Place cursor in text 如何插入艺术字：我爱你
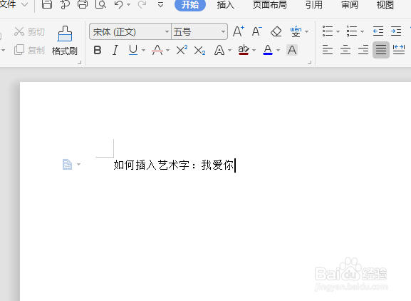 174,165
